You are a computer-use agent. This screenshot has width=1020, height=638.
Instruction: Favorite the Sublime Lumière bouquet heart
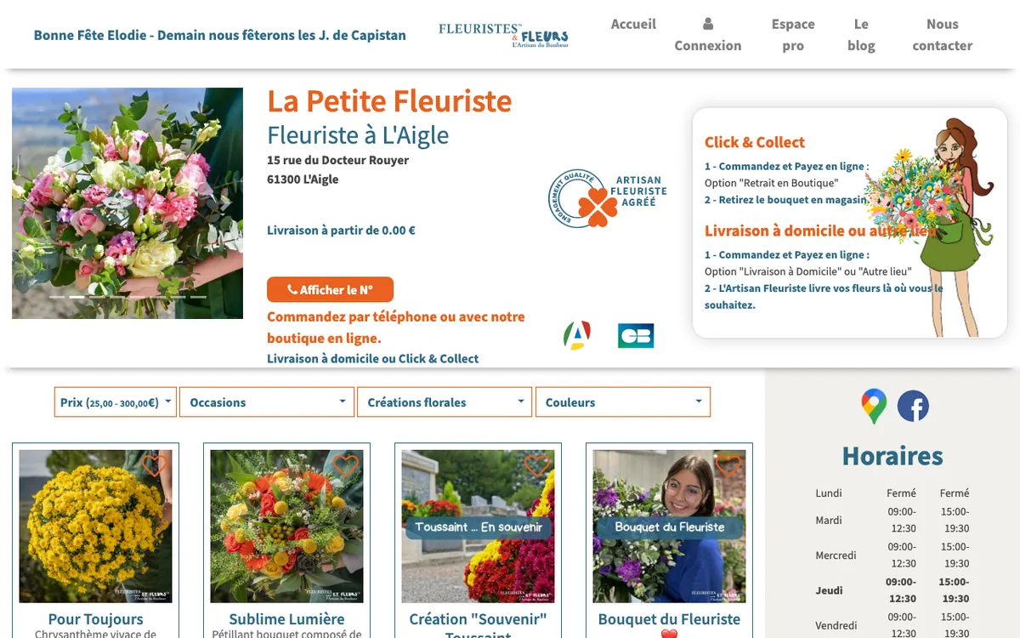pyautogui.click(x=345, y=465)
